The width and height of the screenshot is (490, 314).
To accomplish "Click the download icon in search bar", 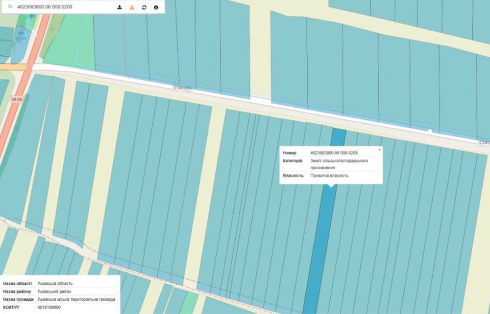I will point(120,7).
